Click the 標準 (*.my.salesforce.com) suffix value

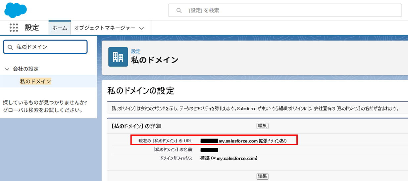click(229, 158)
